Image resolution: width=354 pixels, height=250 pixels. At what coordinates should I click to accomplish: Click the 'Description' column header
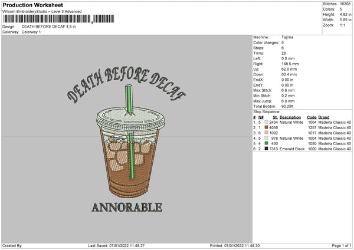click(x=290, y=117)
